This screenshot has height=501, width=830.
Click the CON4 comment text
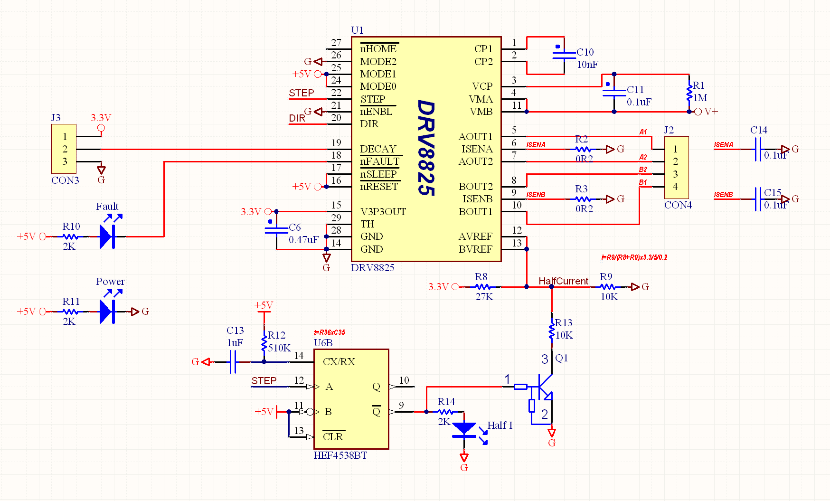pos(678,205)
